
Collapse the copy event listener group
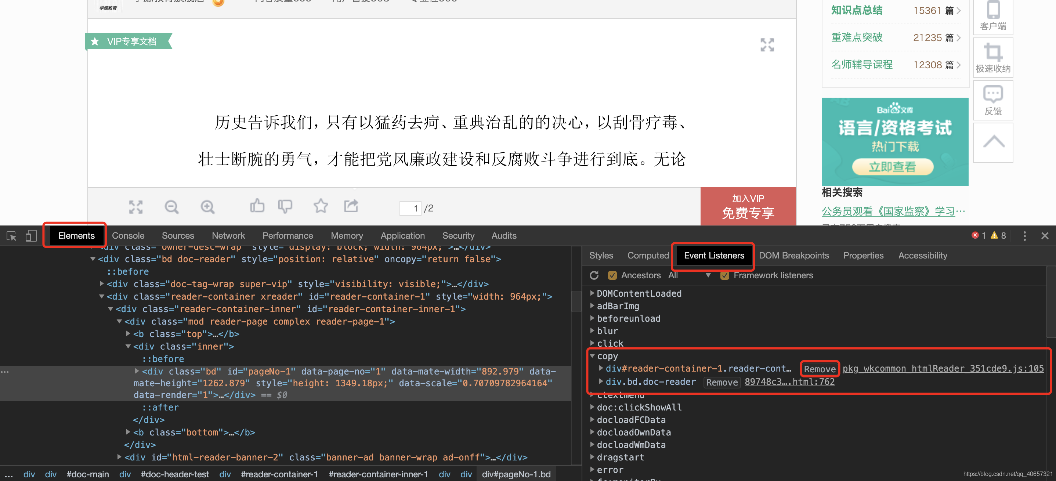click(592, 356)
